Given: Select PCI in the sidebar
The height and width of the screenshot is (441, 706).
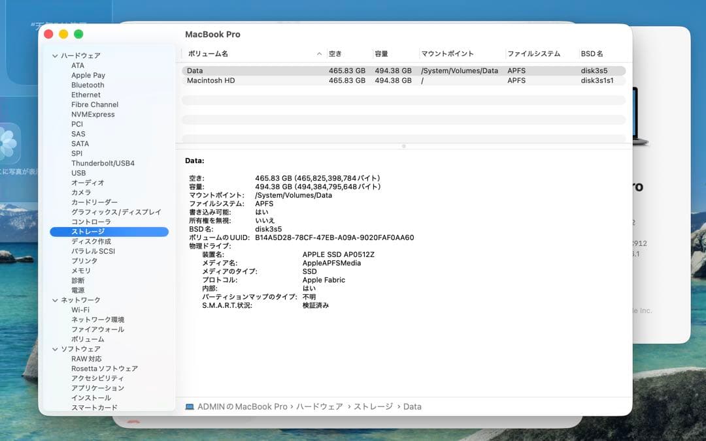Looking at the screenshot, I should (77, 125).
